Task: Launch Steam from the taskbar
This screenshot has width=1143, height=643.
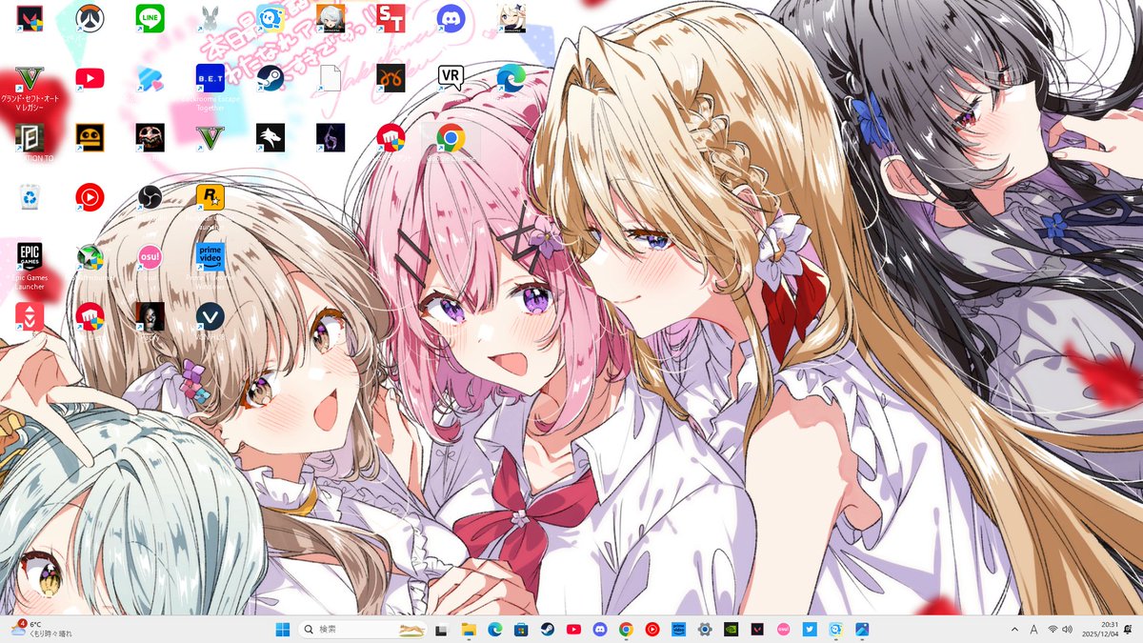Action: click(548, 629)
